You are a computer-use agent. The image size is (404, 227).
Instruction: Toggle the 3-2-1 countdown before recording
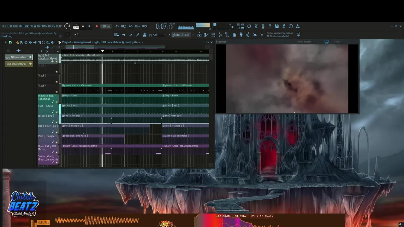[x=131, y=26]
